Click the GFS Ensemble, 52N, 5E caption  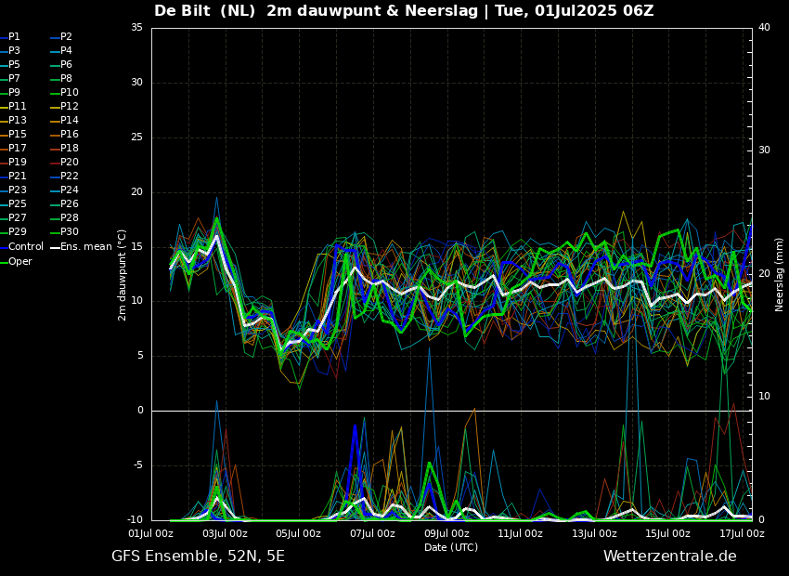(x=198, y=556)
